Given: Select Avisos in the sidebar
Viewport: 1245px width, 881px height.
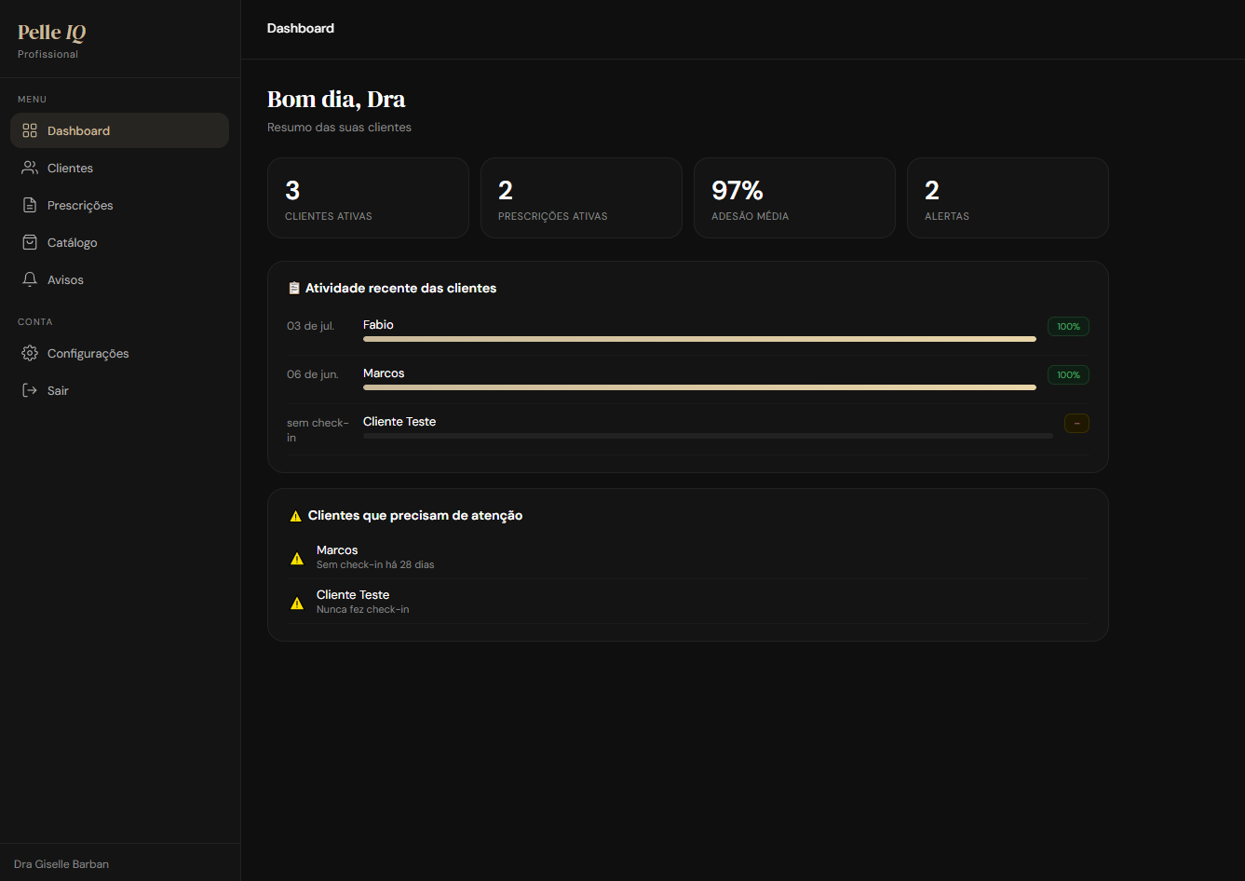Looking at the screenshot, I should 119,279.
